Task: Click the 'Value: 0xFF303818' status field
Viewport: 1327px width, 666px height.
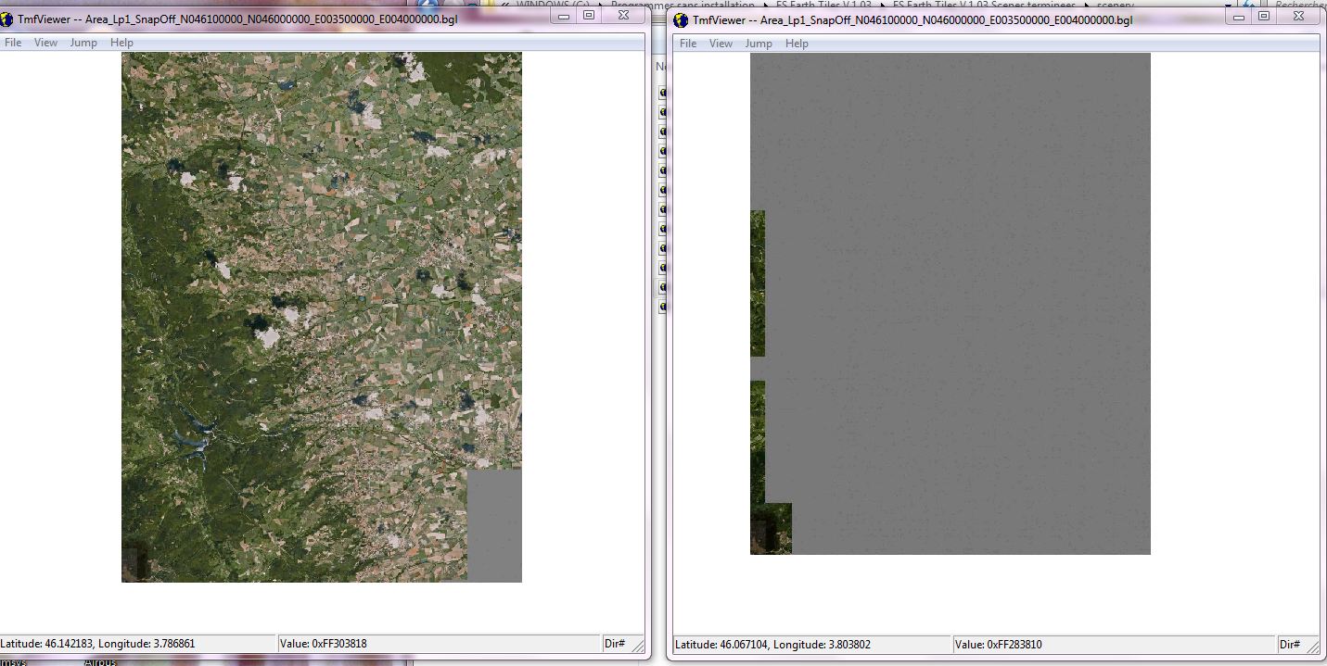Action: [439, 643]
